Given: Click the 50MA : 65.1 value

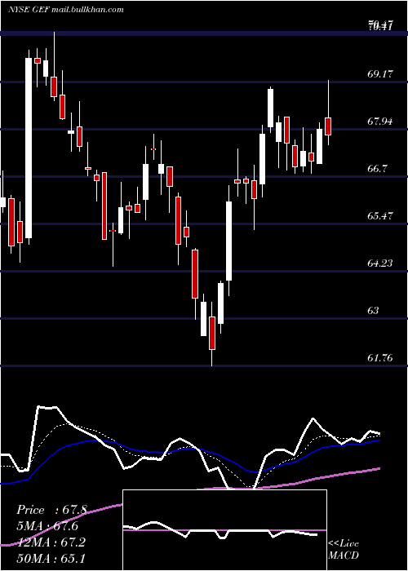Looking at the screenshot, I should click(51, 558).
